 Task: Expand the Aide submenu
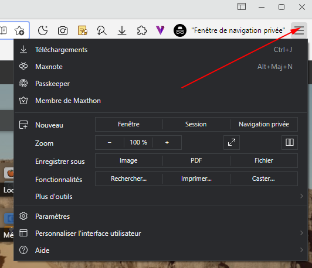(161, 250)
